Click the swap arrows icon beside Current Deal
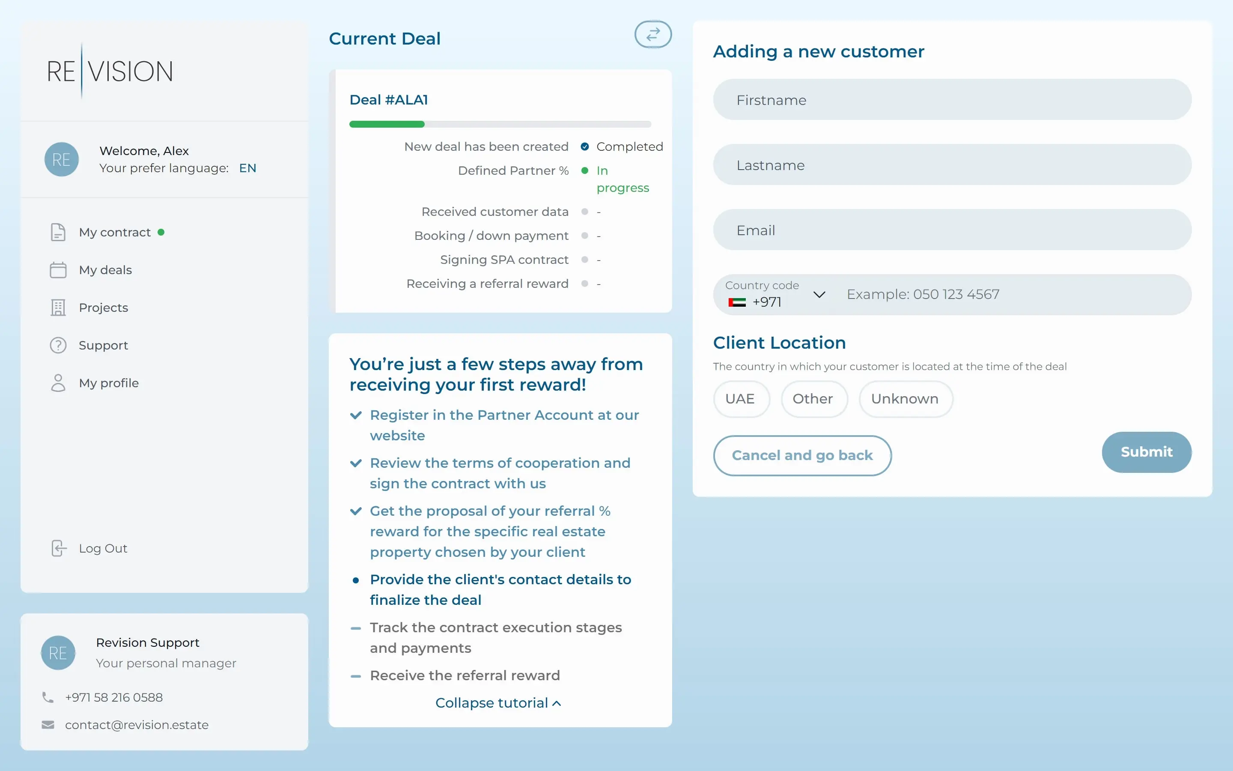Viewport: 1233px width, 771px height. (x=652, y=34)
